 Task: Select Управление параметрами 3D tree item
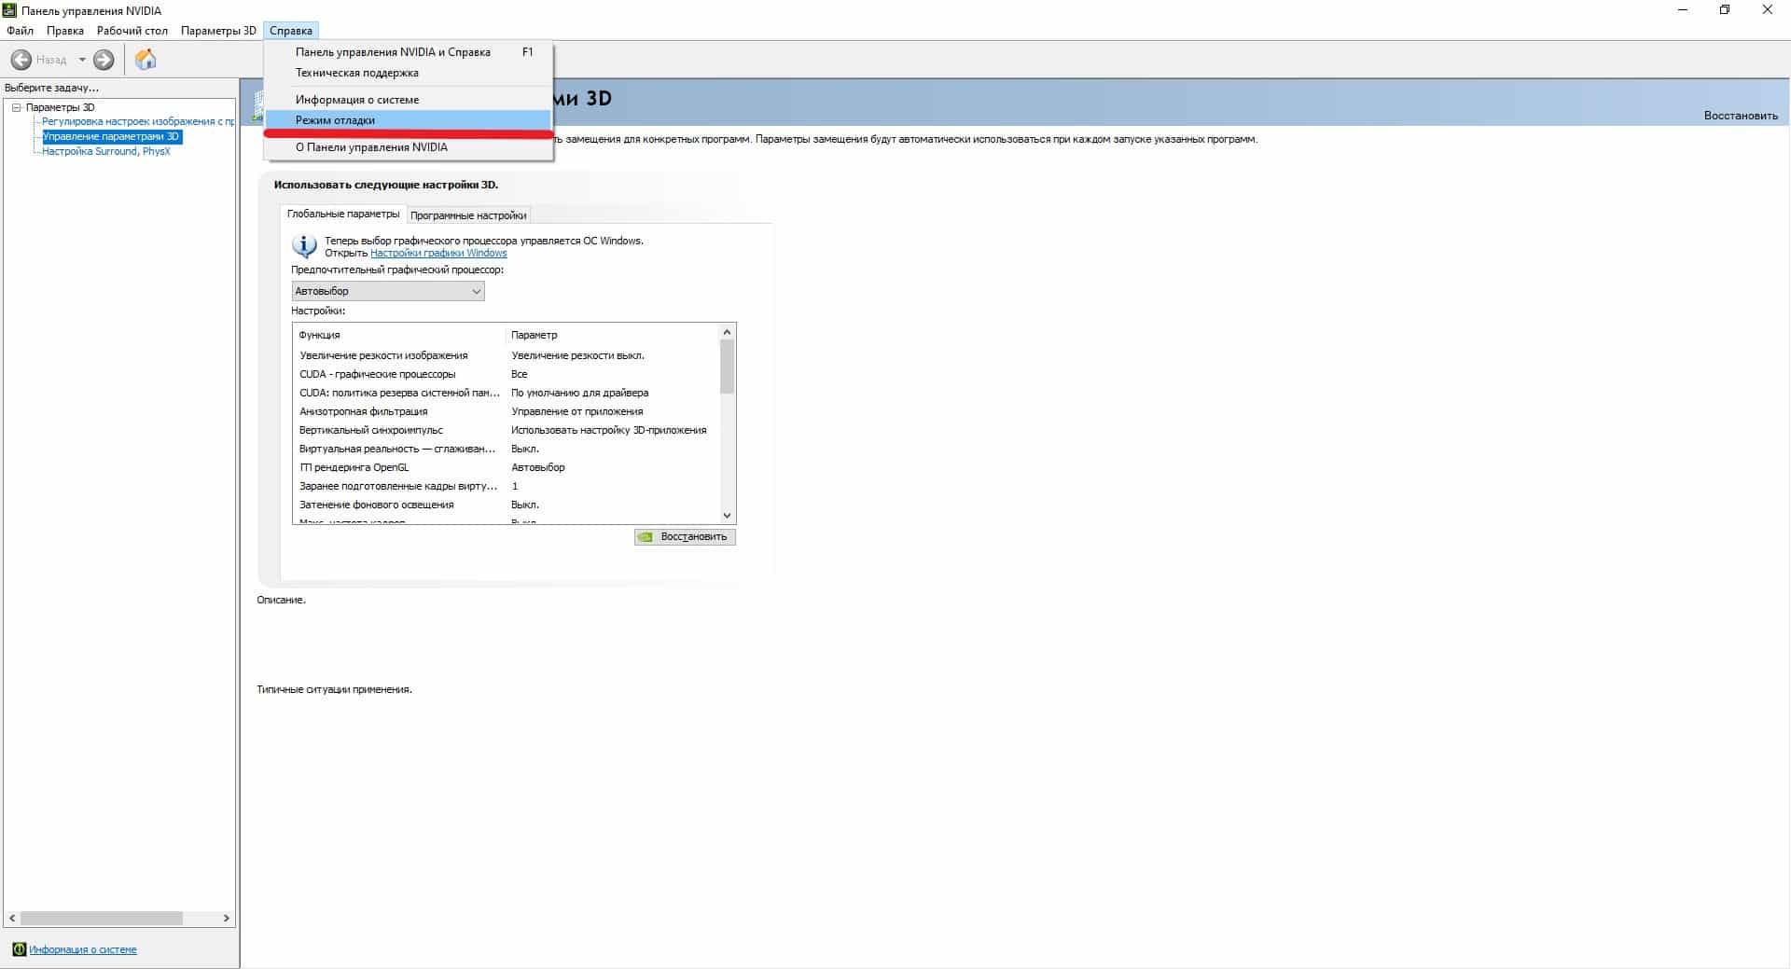click(x=111, y=136)
